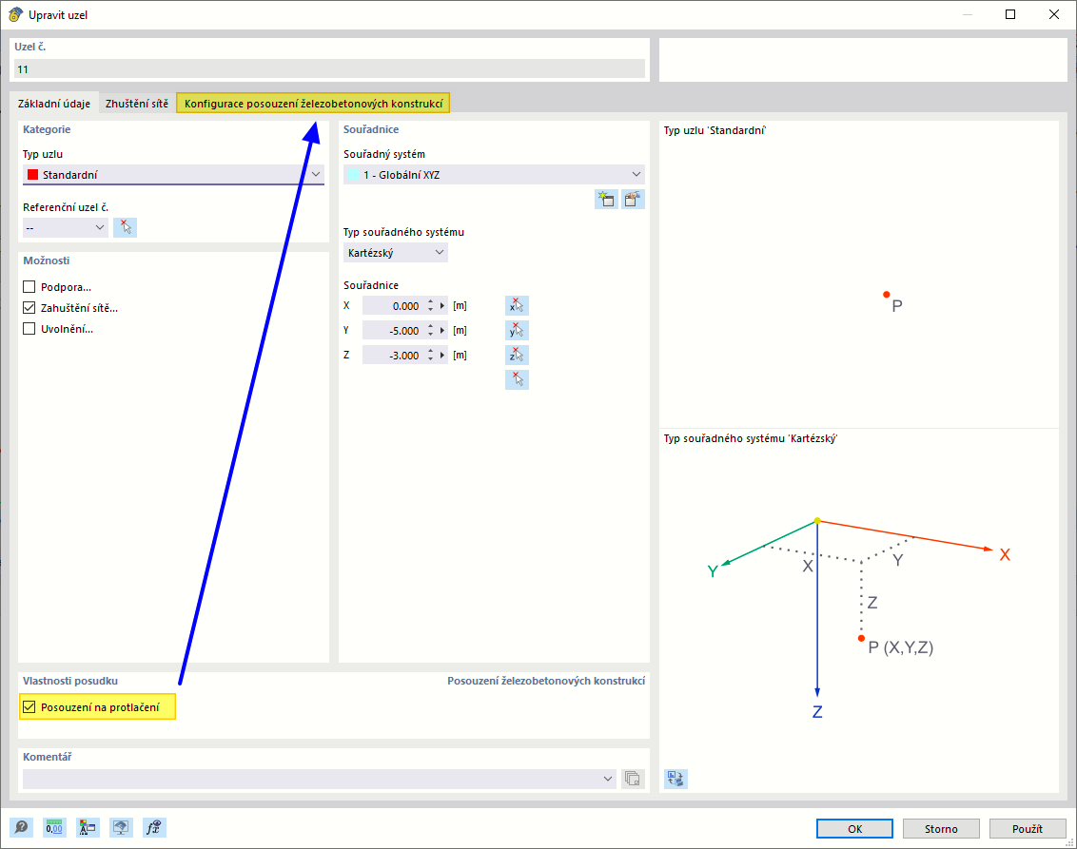Screen dimensions: 1077x849
Task: Click the Y coordinate spinner arrows
Action: [x=431, y=330]
